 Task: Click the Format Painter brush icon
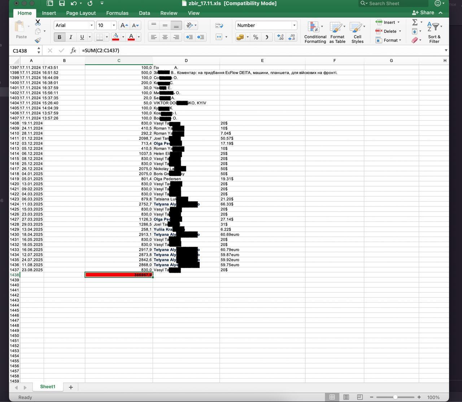tap(38, 40)
